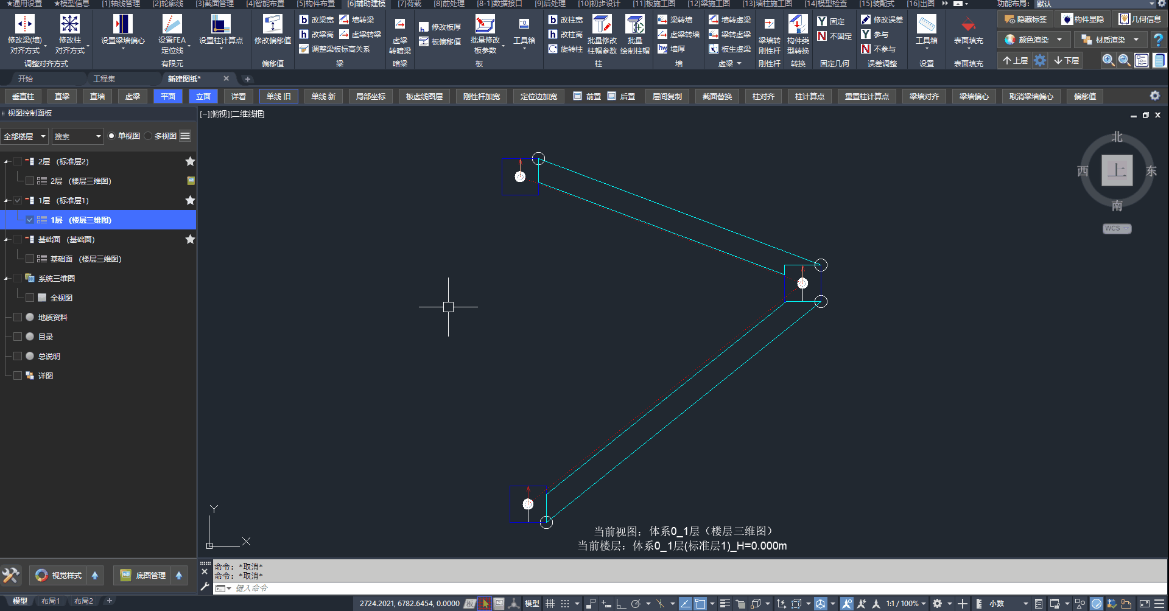Screen dimensions: 1169x611
Task: Click blue help question mark icon
Action: [1158, 40]
